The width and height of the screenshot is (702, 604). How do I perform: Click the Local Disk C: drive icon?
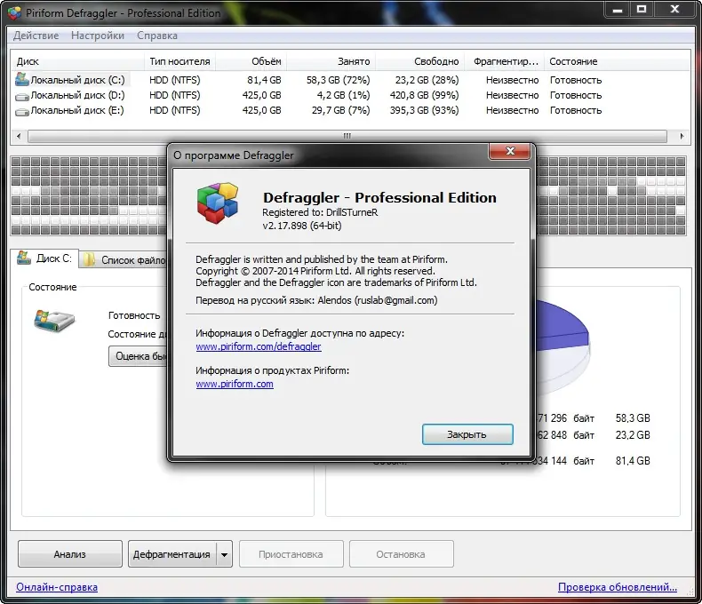(22, 79)
